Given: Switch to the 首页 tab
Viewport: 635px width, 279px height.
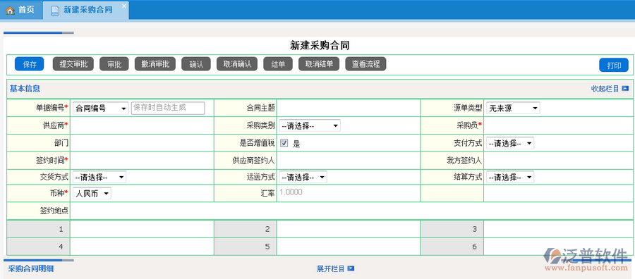Looking at the screenshot, I should click(21, 10).
